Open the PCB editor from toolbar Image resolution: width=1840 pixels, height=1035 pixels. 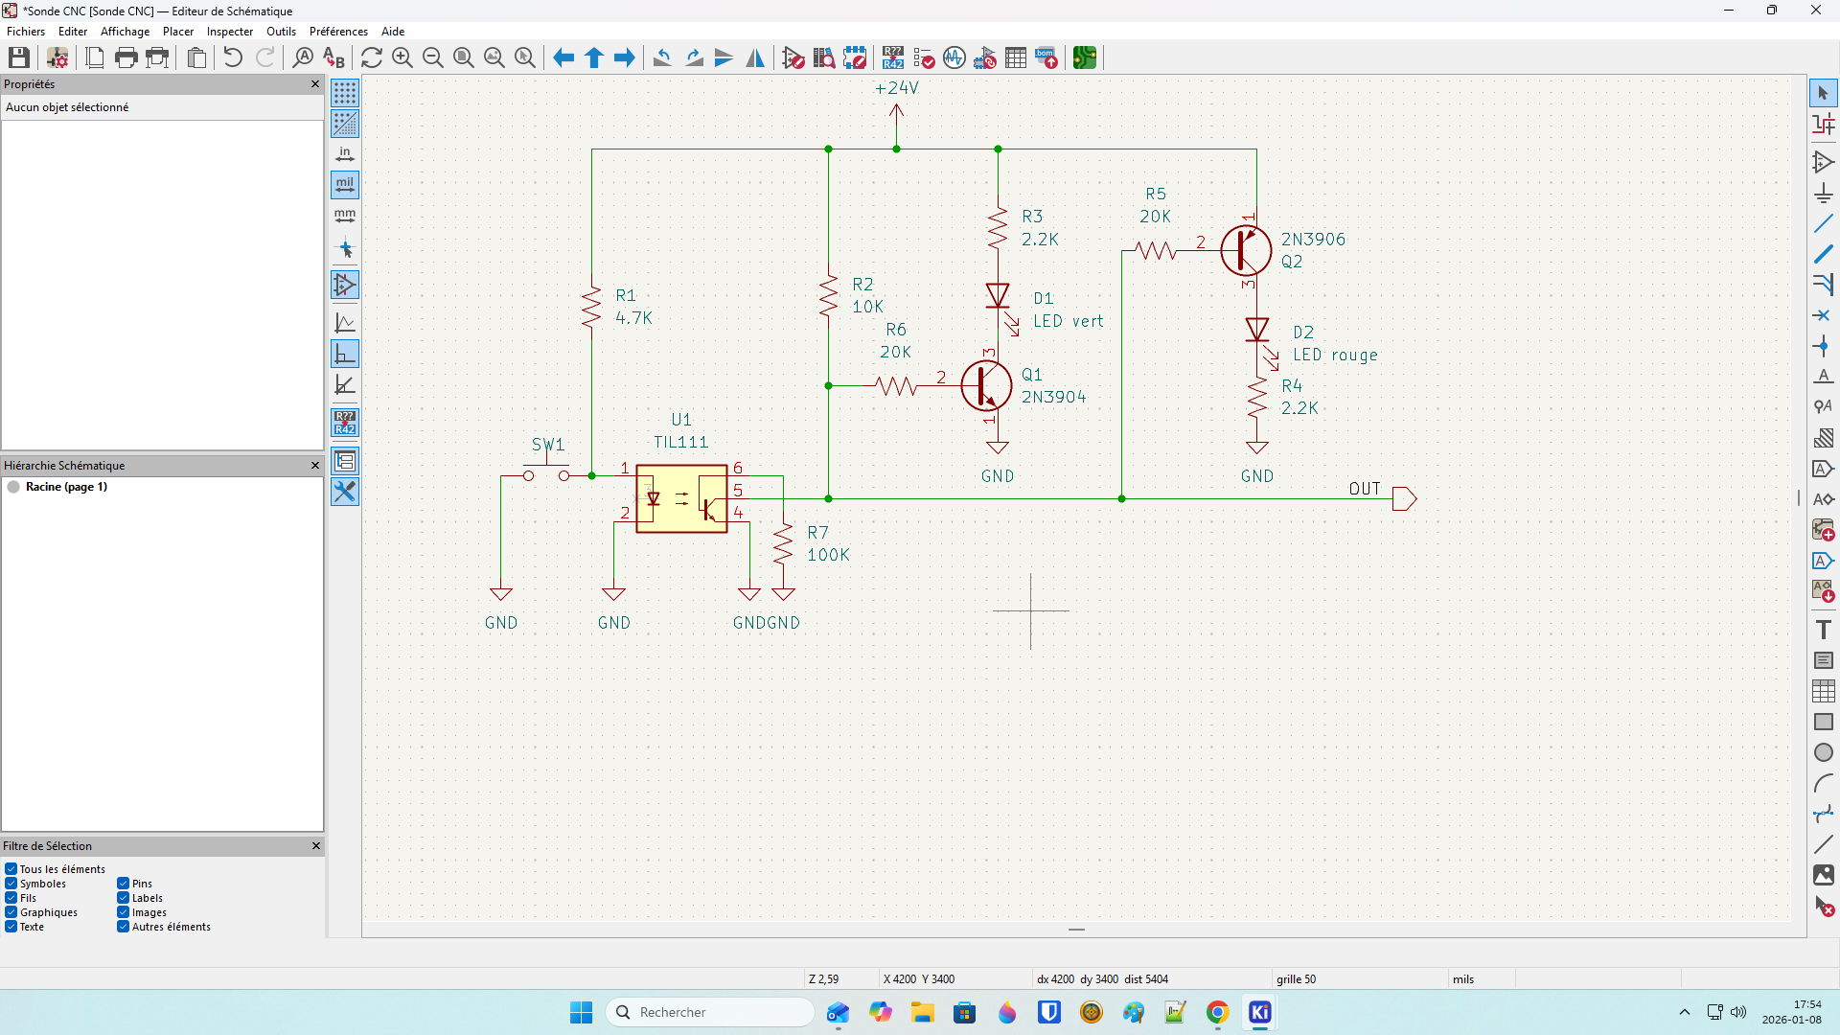[x=1084, y=58]
